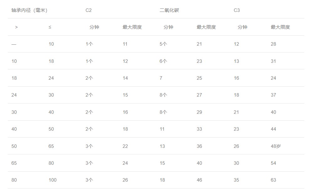Click the 46 value in bottom row
This screenshot has height=196, width=313.
coord(199,180)
